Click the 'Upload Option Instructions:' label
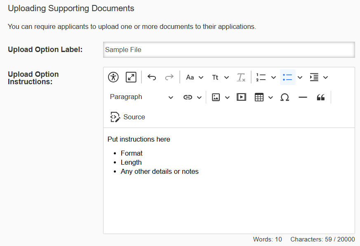Image resolution: width=360 pixels, height=246 pixels. 33,78
